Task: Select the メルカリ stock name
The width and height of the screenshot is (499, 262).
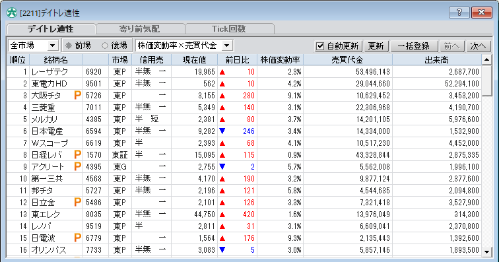Action: (x=45, y=119)
